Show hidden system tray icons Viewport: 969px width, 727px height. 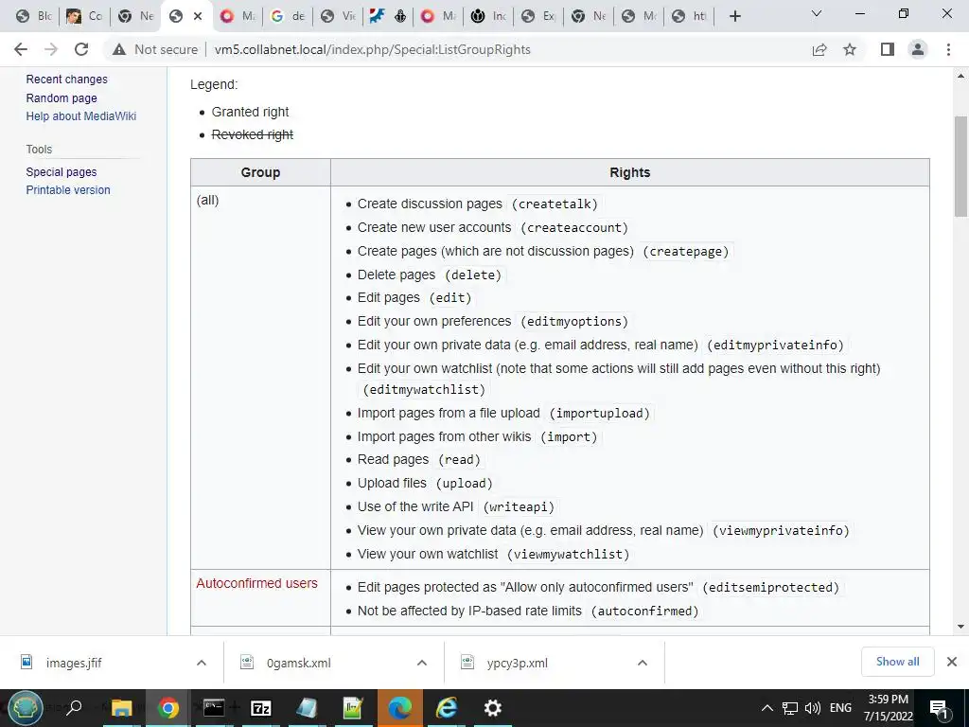(766, 708)
